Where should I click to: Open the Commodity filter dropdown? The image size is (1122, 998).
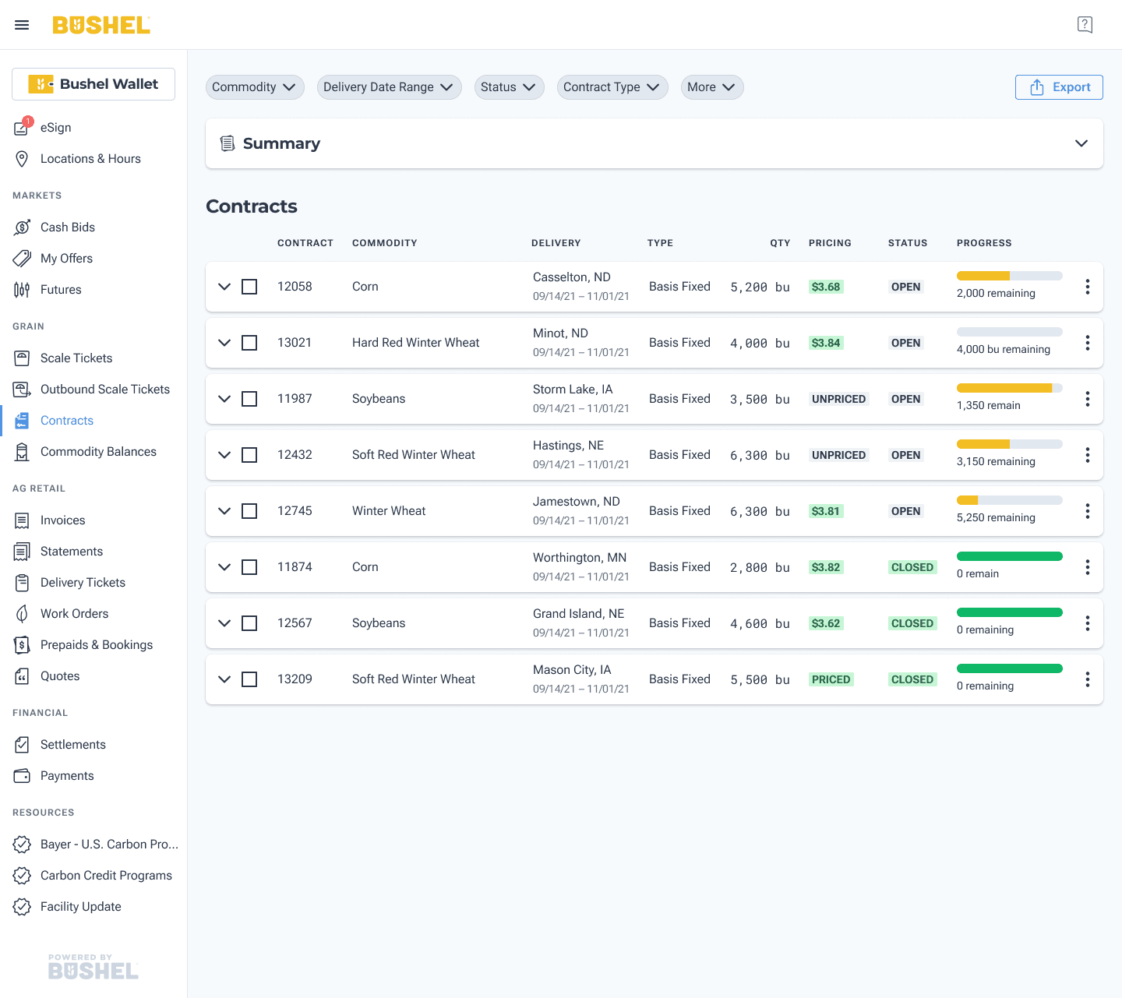pos(255,87)
